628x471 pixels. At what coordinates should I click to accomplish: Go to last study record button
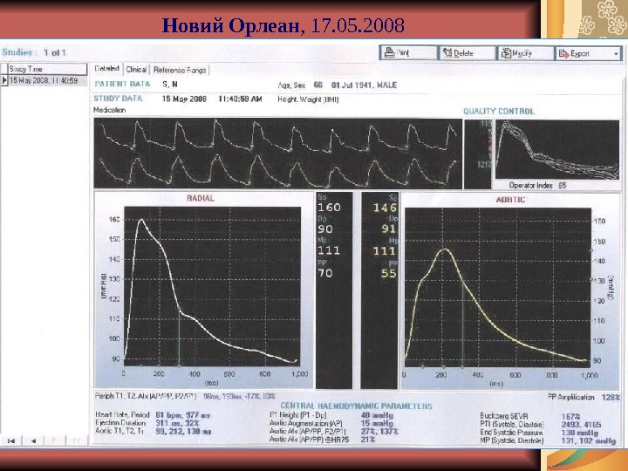(77, 440)
